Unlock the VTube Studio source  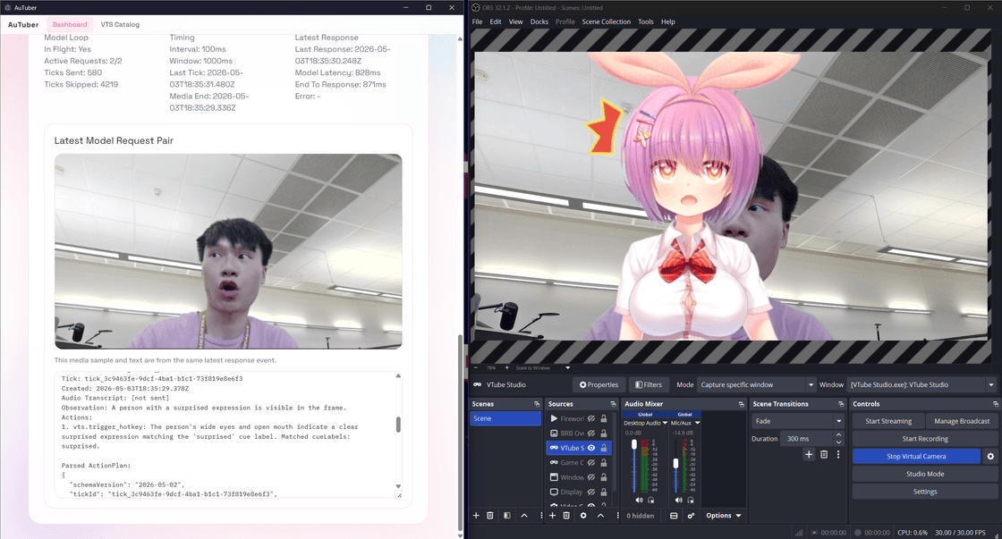pos(604,449)
